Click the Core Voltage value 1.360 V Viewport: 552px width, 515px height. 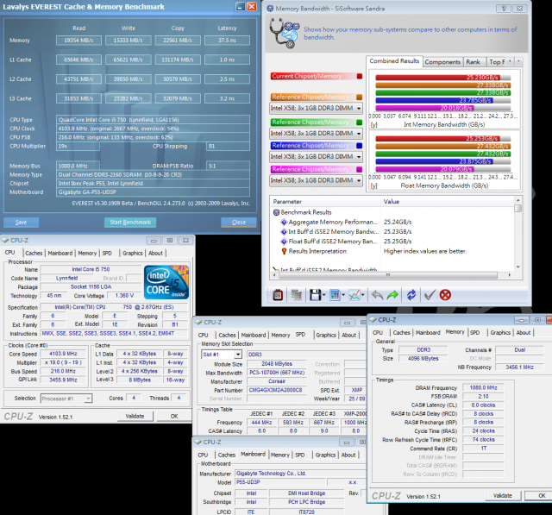(x=124, y=296)
